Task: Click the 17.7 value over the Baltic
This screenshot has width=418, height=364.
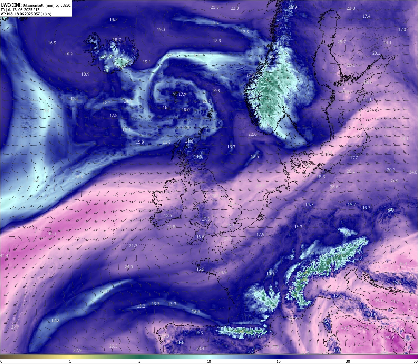Action: click(x=354, y=158)
